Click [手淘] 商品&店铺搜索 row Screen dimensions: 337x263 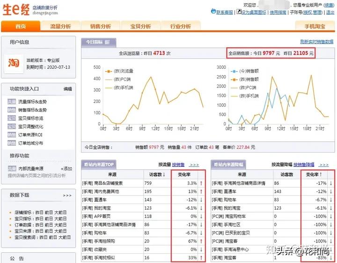143,183
